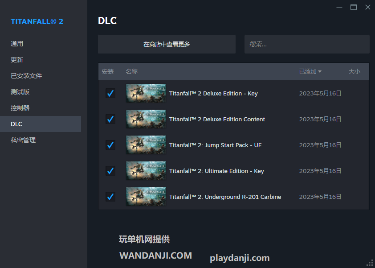Toggle Underground R-201 Carbine install checkbox
The image size is (375, 268).
[x=110, y=197]
